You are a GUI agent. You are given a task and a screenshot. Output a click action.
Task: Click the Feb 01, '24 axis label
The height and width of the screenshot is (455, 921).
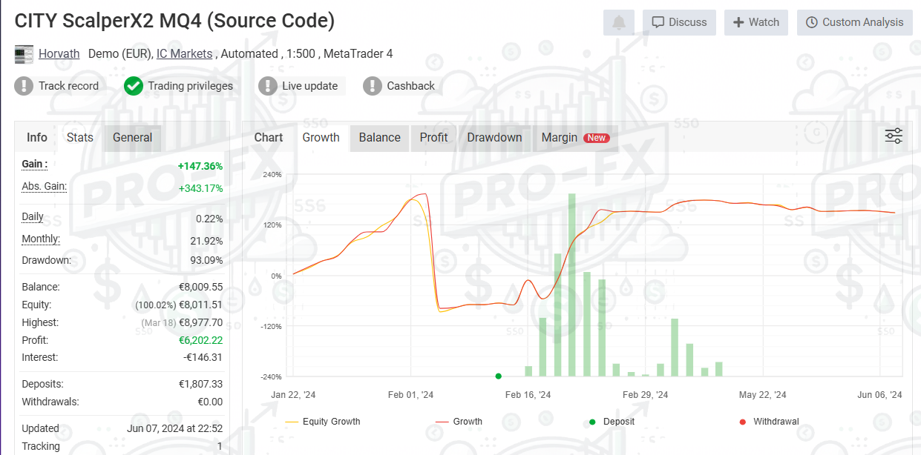coord(410,395)
